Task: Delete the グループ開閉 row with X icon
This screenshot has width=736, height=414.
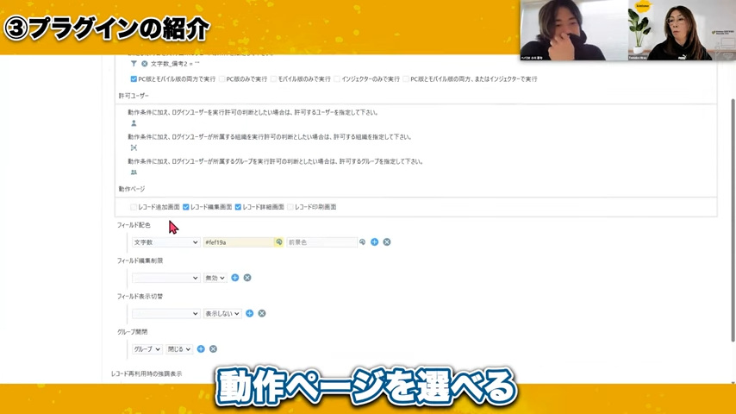Action: pos(213,349)
